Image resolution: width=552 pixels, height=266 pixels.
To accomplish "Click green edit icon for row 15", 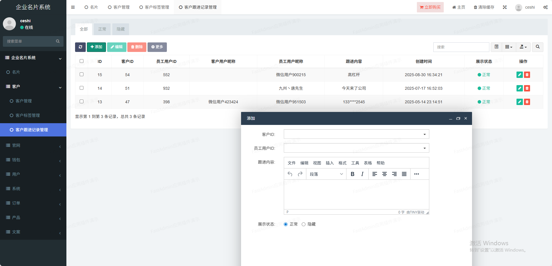I will pyautogui.click(x=519, y=75).
